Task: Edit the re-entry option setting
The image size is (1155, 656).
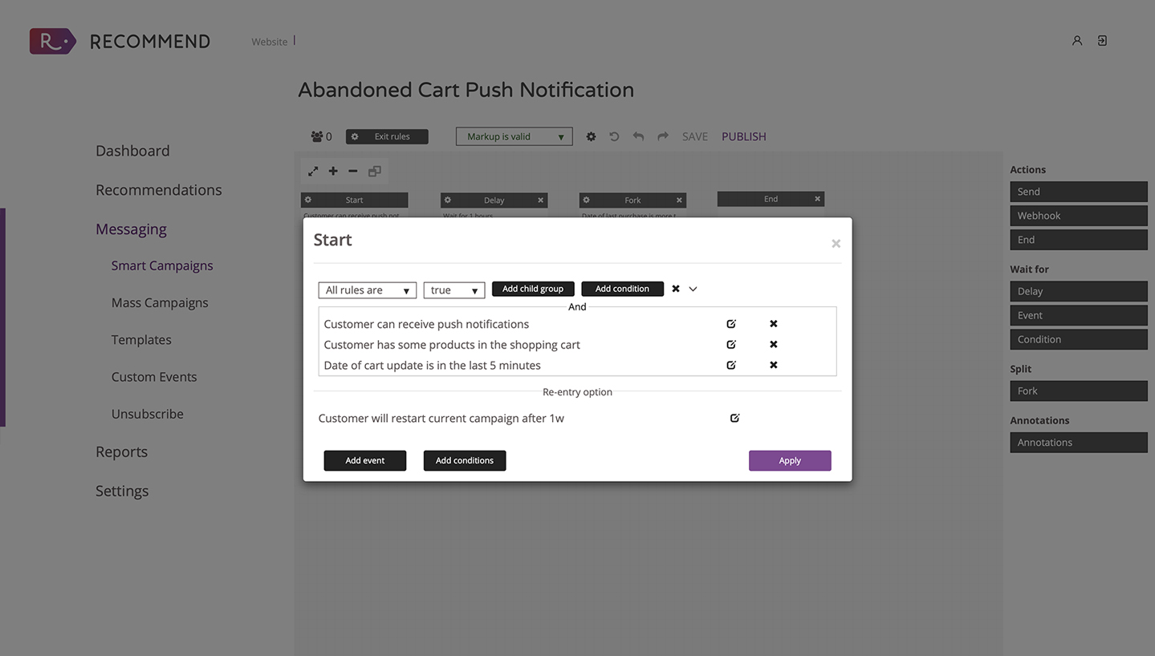Action: 734,418
